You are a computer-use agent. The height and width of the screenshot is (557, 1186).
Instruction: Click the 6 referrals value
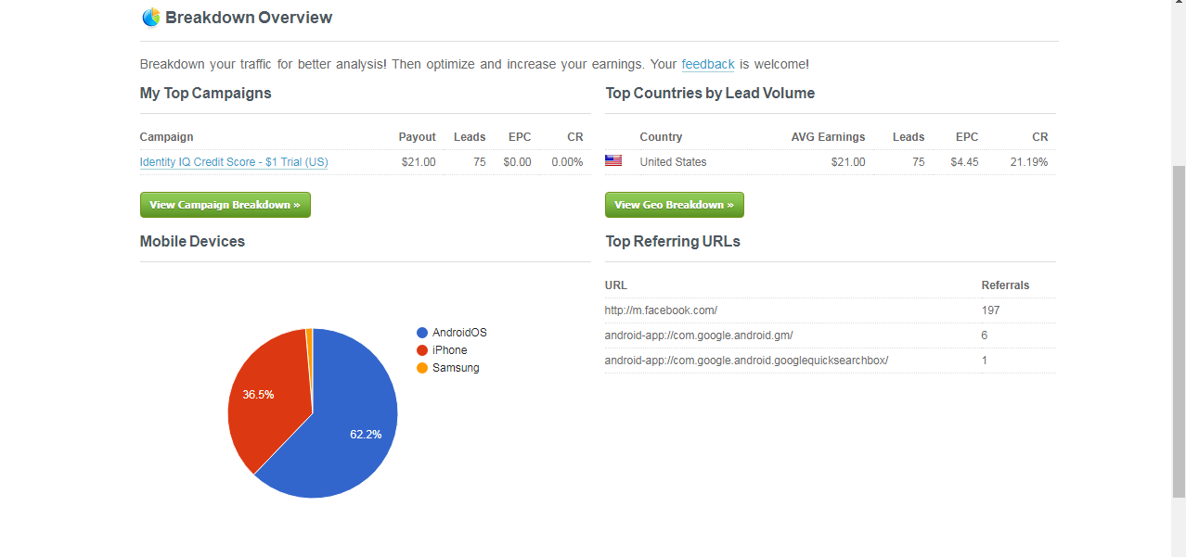click(x=985, y=335)
